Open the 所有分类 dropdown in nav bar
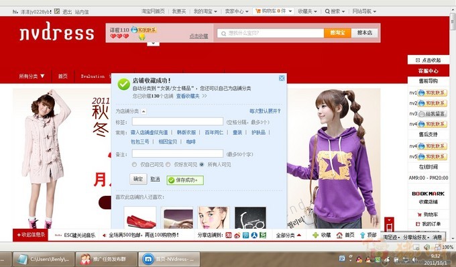456x267 pixels. point(32,76)
